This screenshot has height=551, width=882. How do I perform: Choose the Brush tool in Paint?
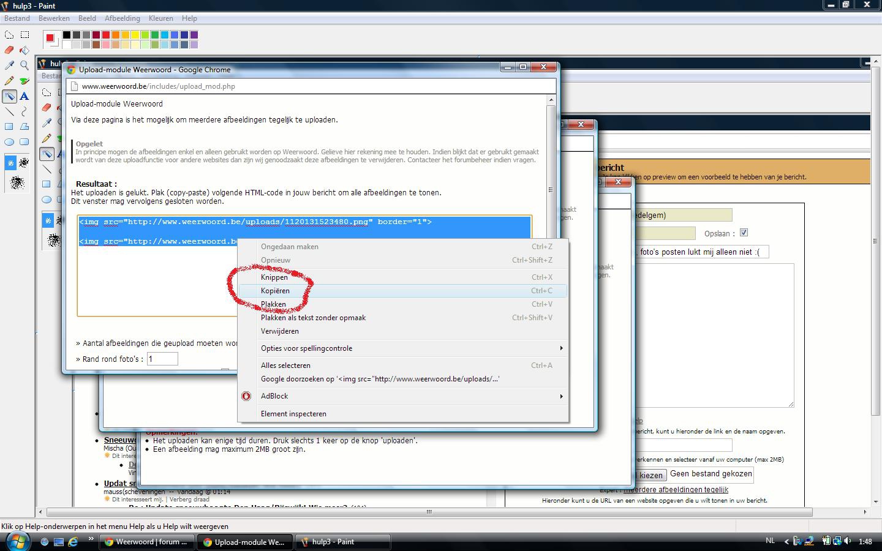pyautogui.click(x=24, y=81)
